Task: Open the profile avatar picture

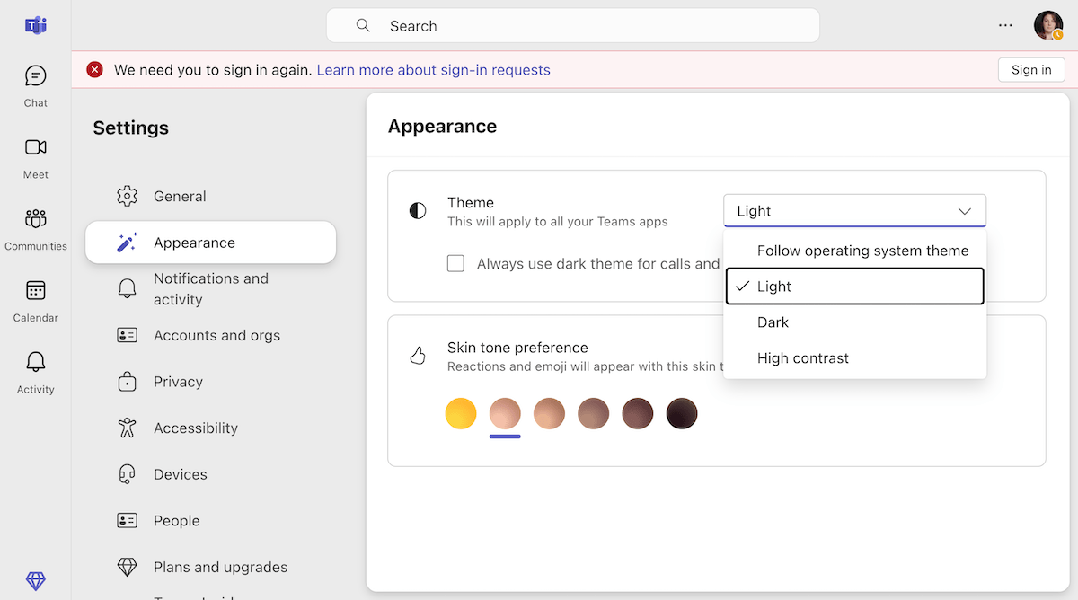Action: point(1048,25)
